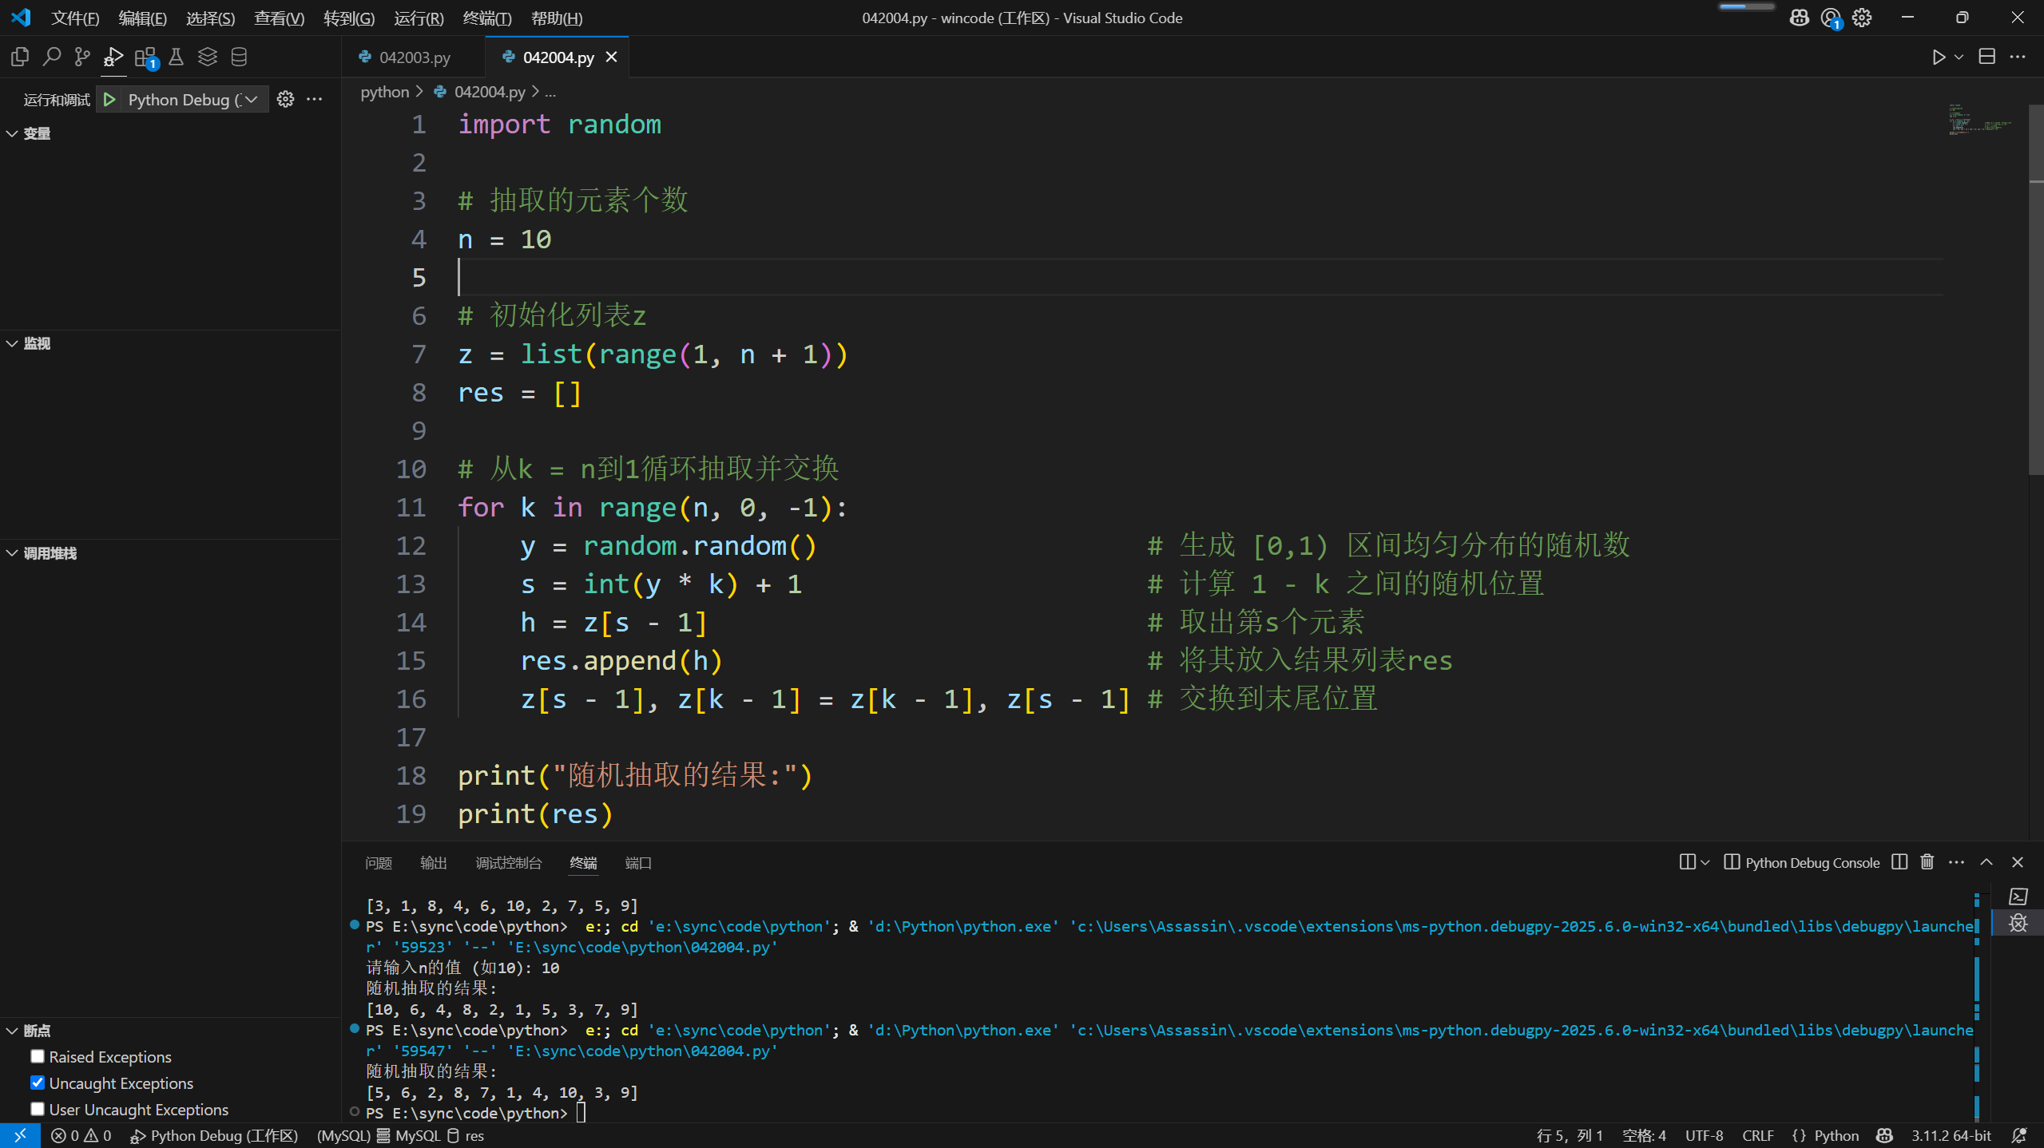Click the CRLF line ending button

tap(1757, 1135)
